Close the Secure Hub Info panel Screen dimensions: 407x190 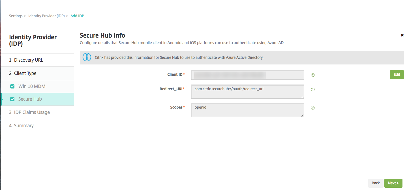[402, 35]
